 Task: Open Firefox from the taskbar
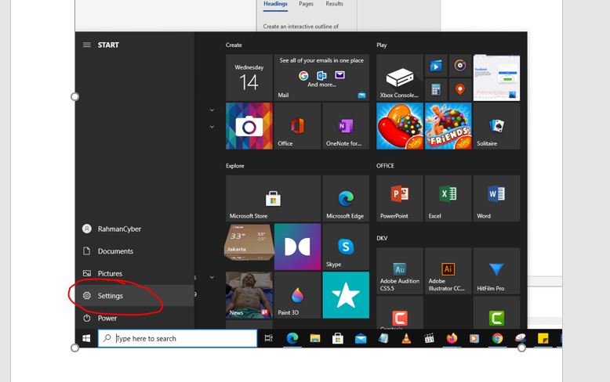tap(452, 338)
